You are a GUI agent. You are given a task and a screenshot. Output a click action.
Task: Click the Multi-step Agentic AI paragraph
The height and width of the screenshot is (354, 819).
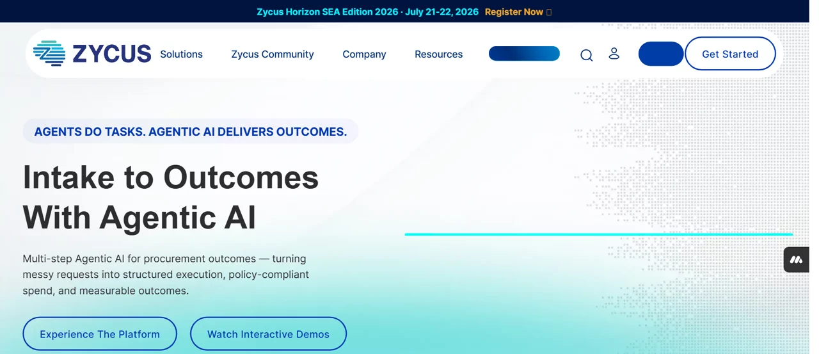pyautogui.click(x=166, y=275)
